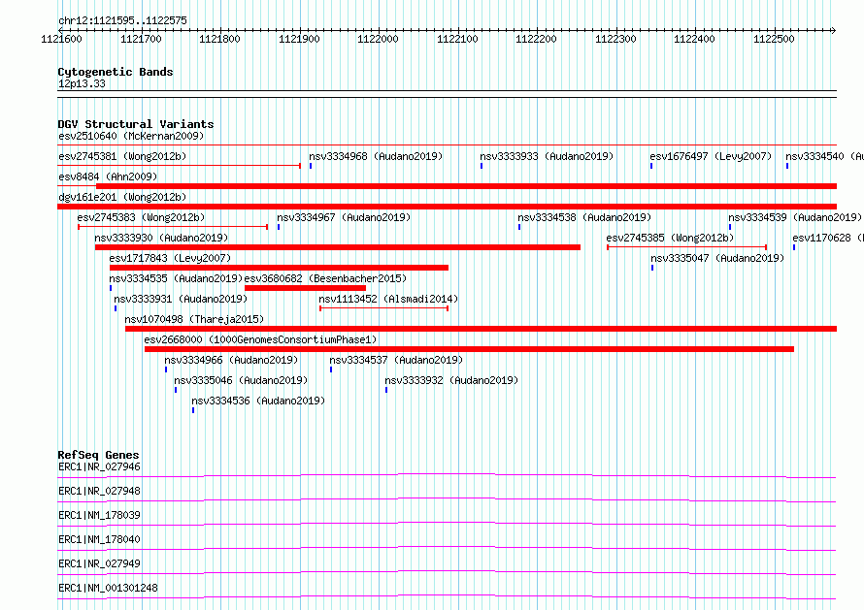Open the nsv3334967 (Audano2019) variant label

[344, 217]
